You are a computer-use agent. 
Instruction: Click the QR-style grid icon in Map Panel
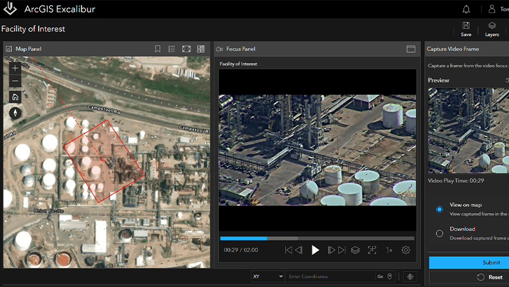201,49
